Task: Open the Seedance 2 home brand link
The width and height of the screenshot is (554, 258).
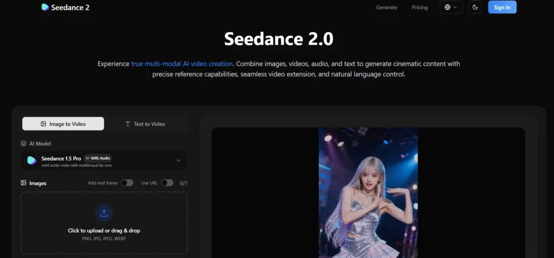Action: tap(65, 7)
